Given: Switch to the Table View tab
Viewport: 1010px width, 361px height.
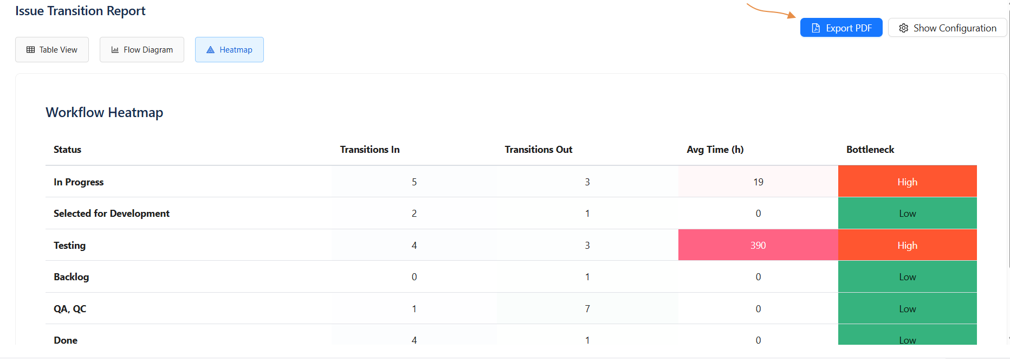Looking at the screenshot, I should (x=52, y=50).
